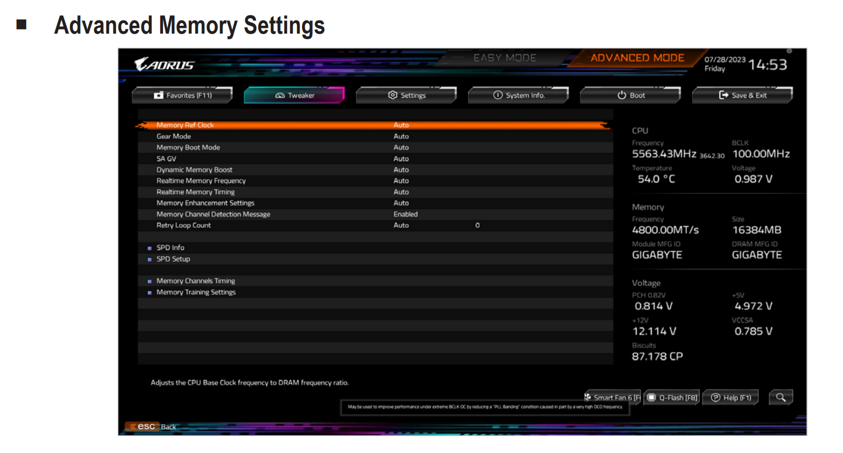Viewport: 843px width, 453px height.
Task: Click the System Info. tab info icon
Action: (498, 95)
